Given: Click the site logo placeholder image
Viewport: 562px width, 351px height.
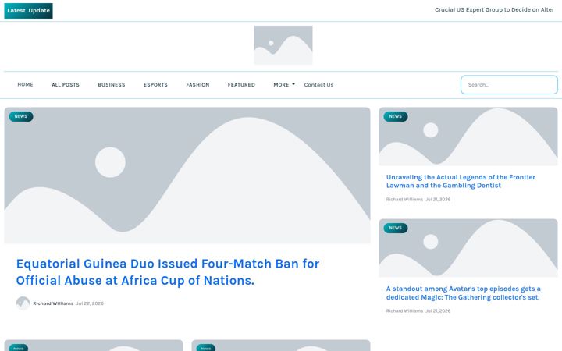Looking at the screenshot, I should (x=283, y=45).
